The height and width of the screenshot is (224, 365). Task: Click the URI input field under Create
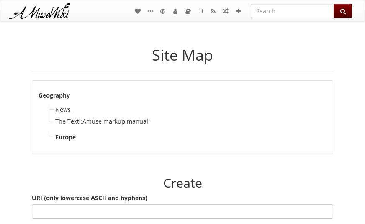(182, 211)
